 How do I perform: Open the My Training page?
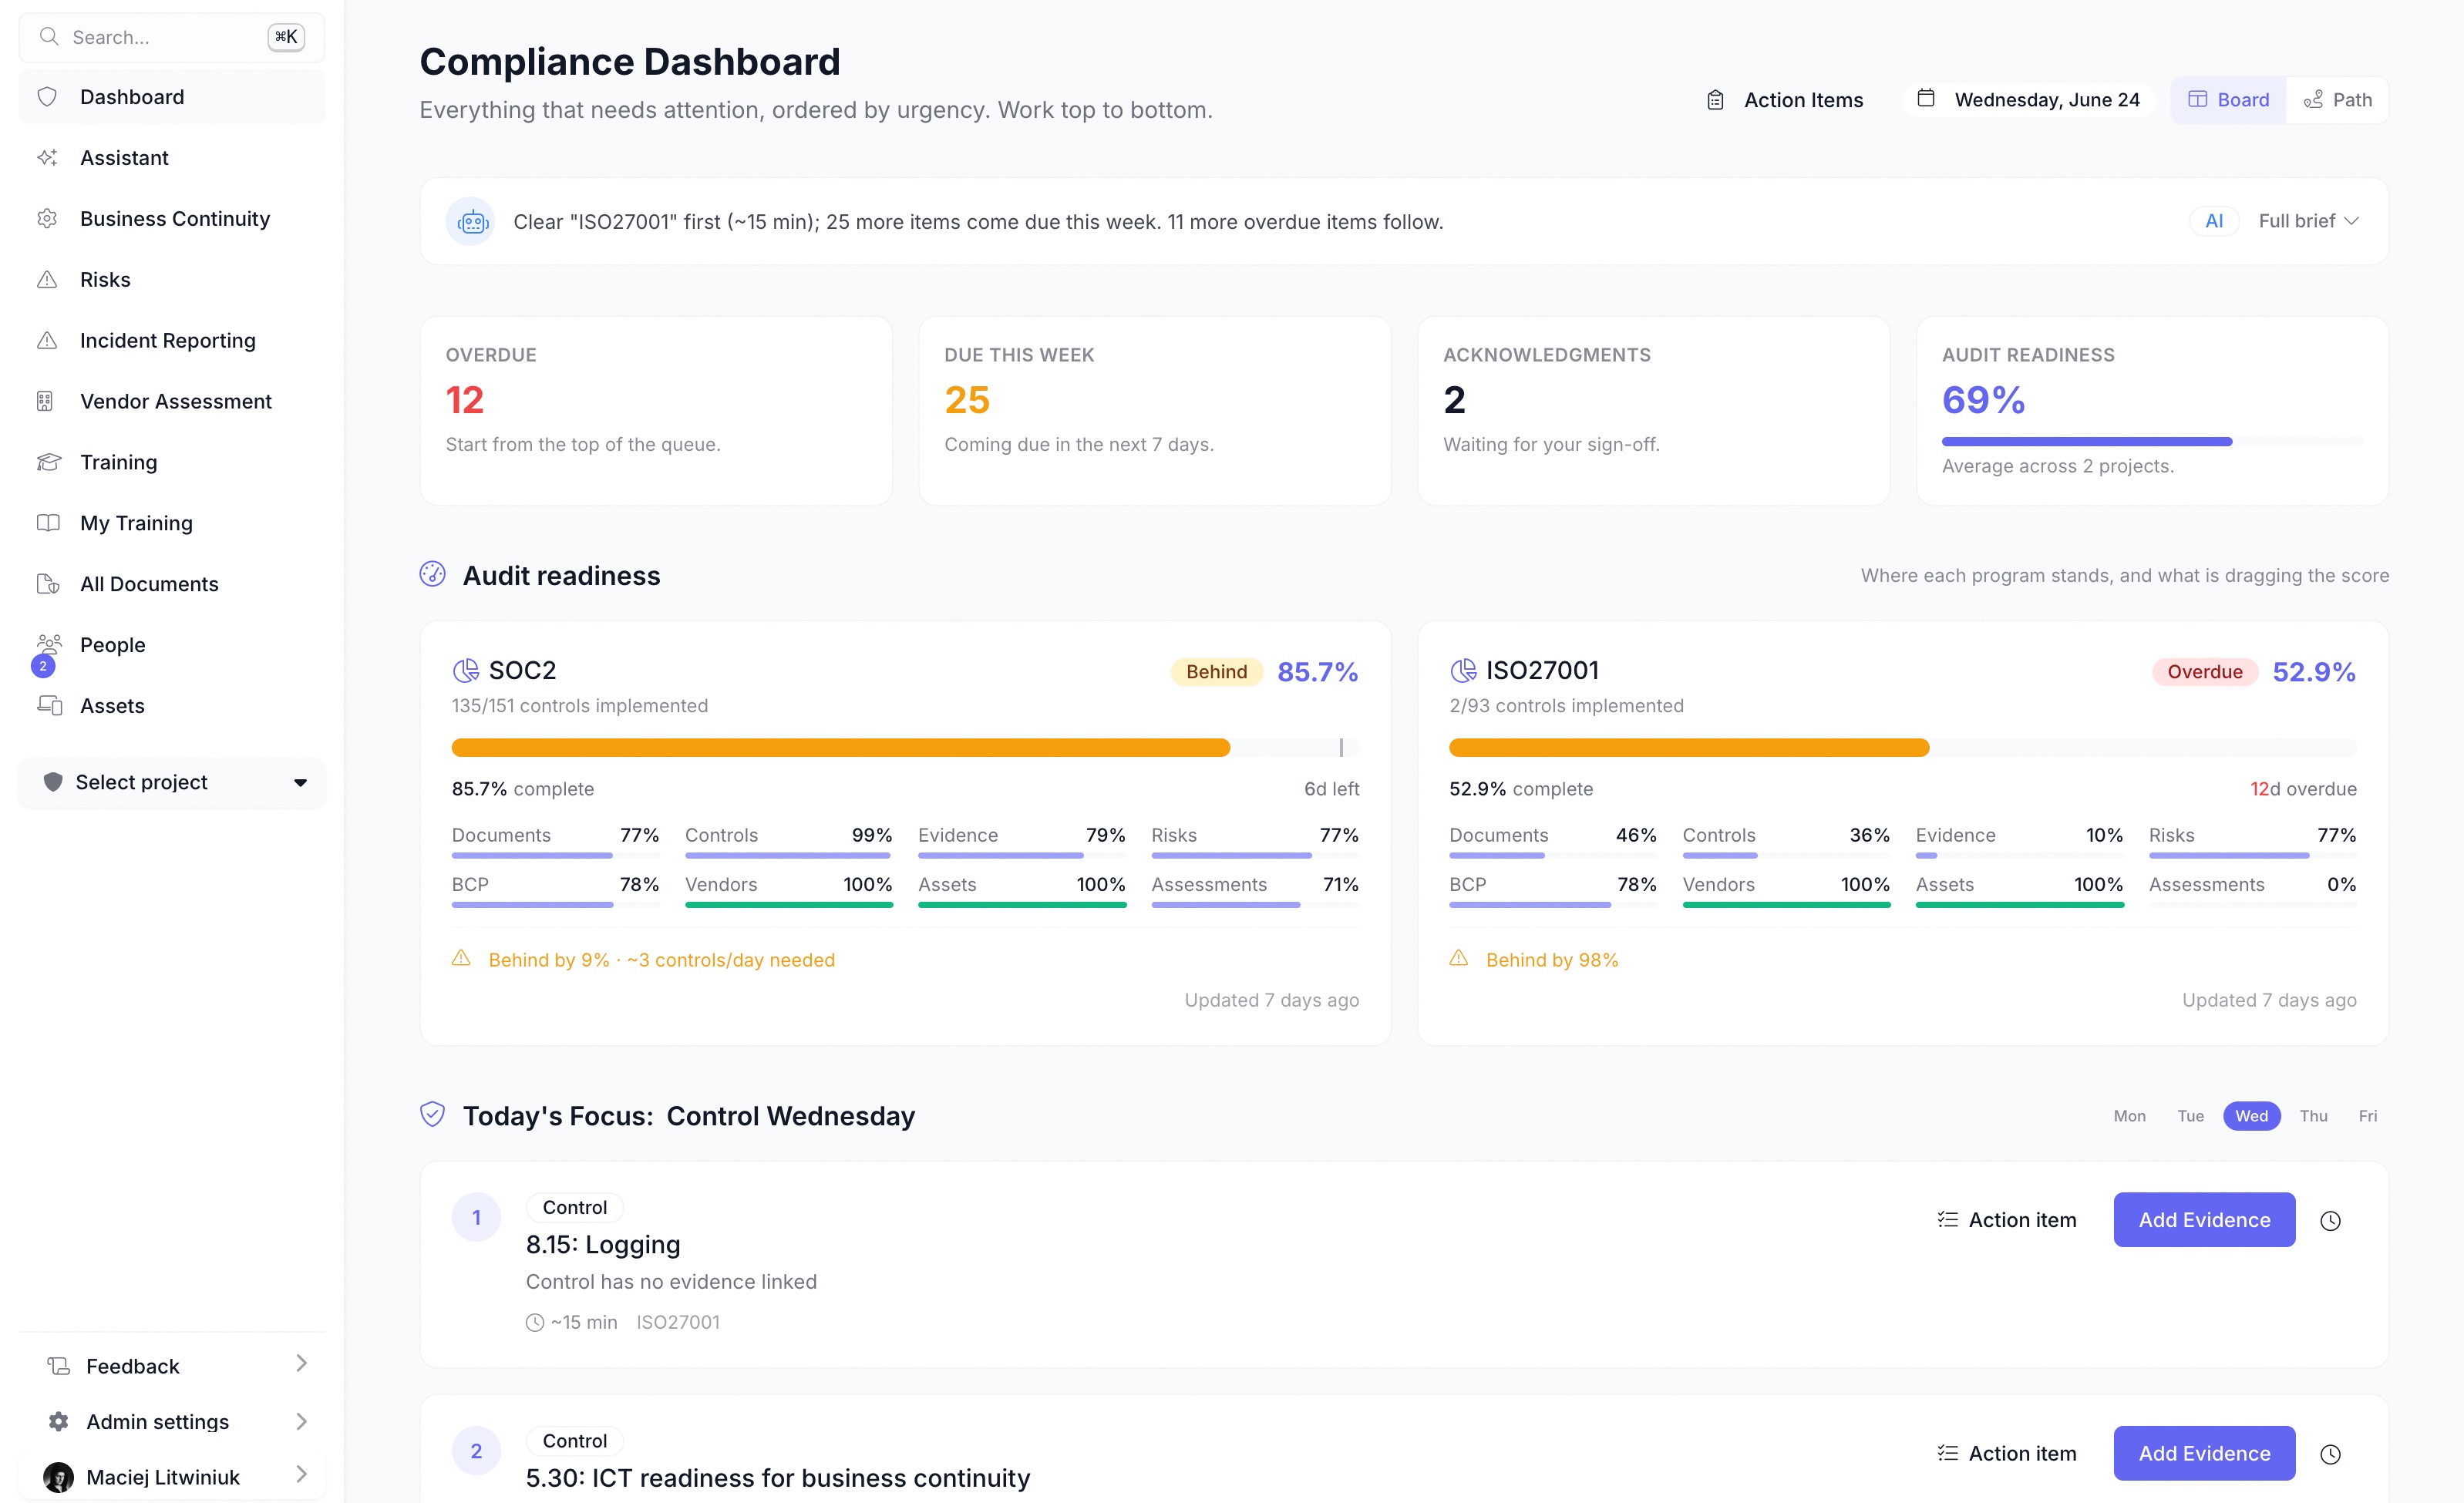click(x=172, y=523)
